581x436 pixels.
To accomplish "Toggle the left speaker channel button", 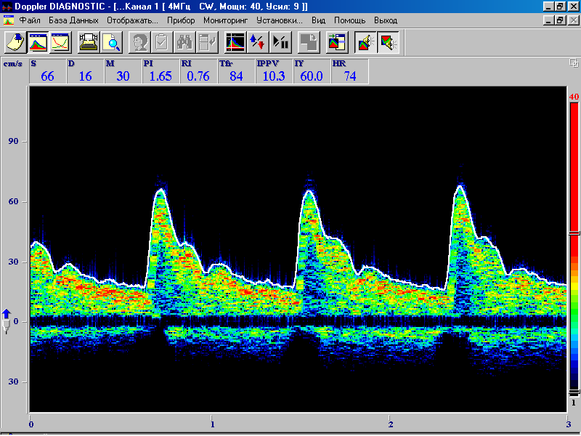I will [365, 43].
